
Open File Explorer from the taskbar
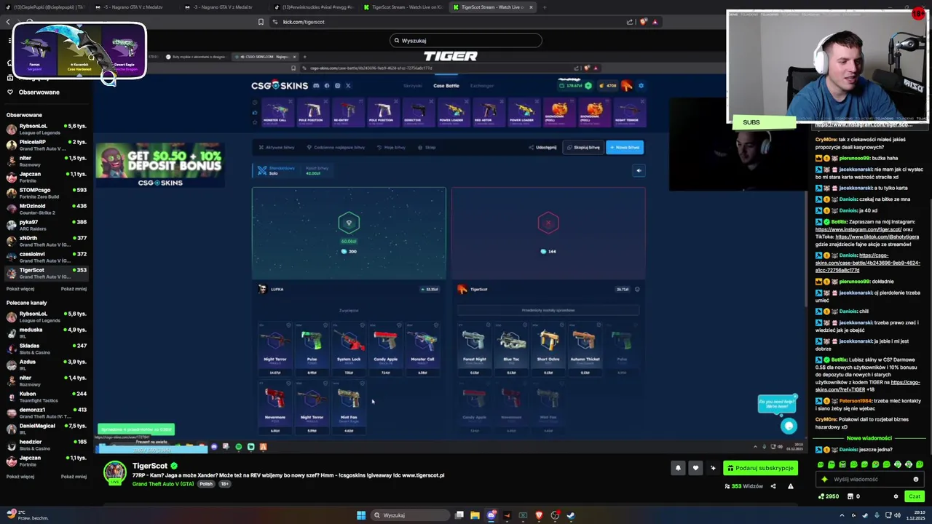(475, 515)
